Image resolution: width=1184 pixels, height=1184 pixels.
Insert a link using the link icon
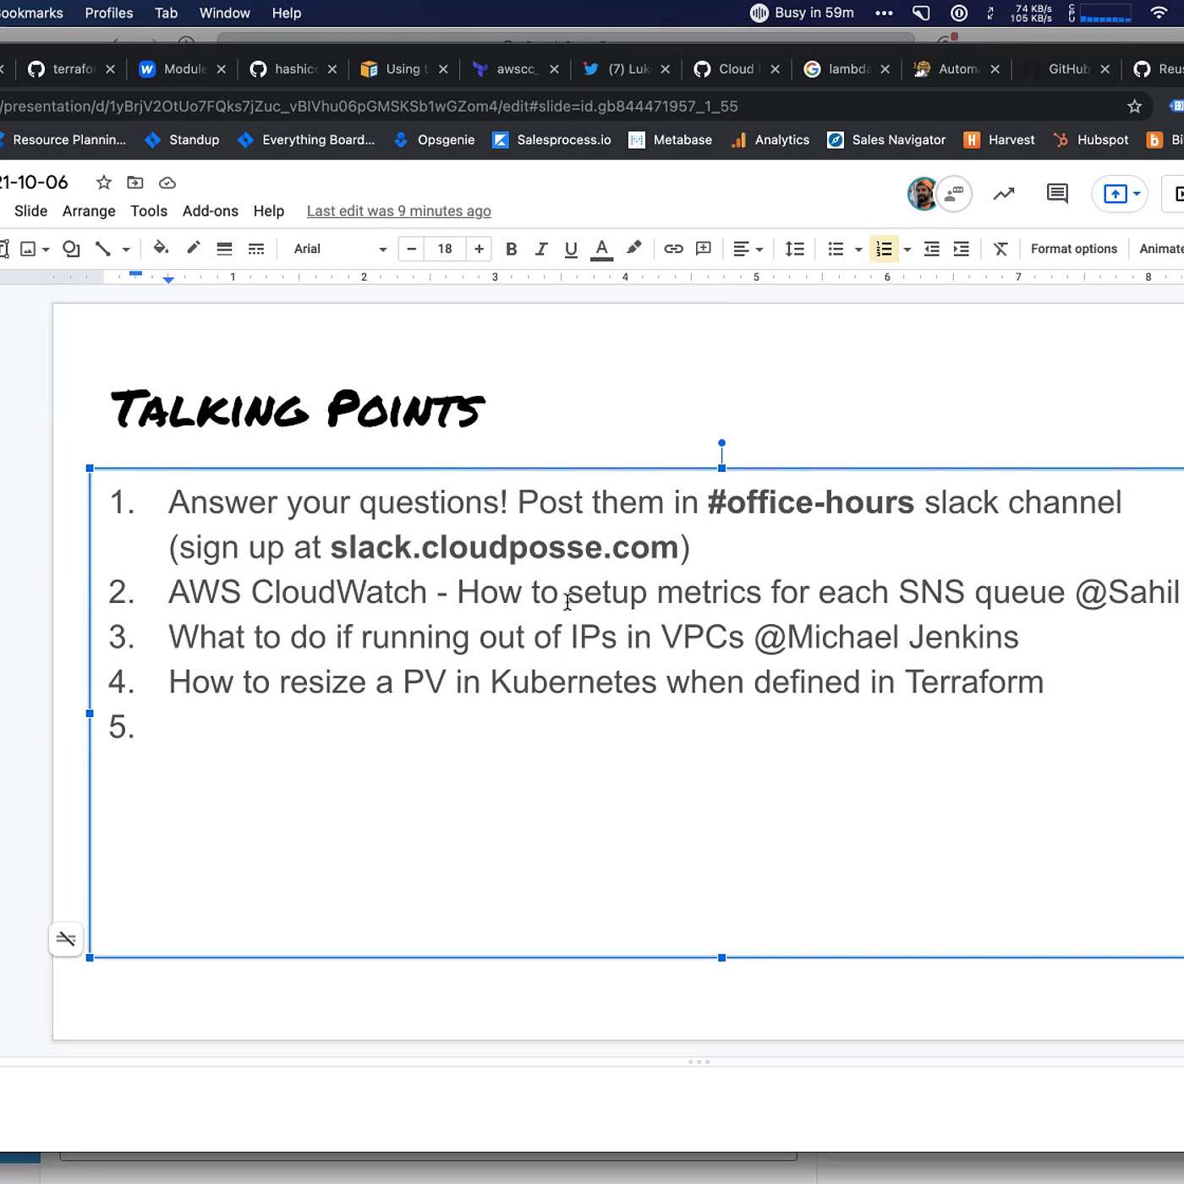pyautogui.click(x=673, y=249)
